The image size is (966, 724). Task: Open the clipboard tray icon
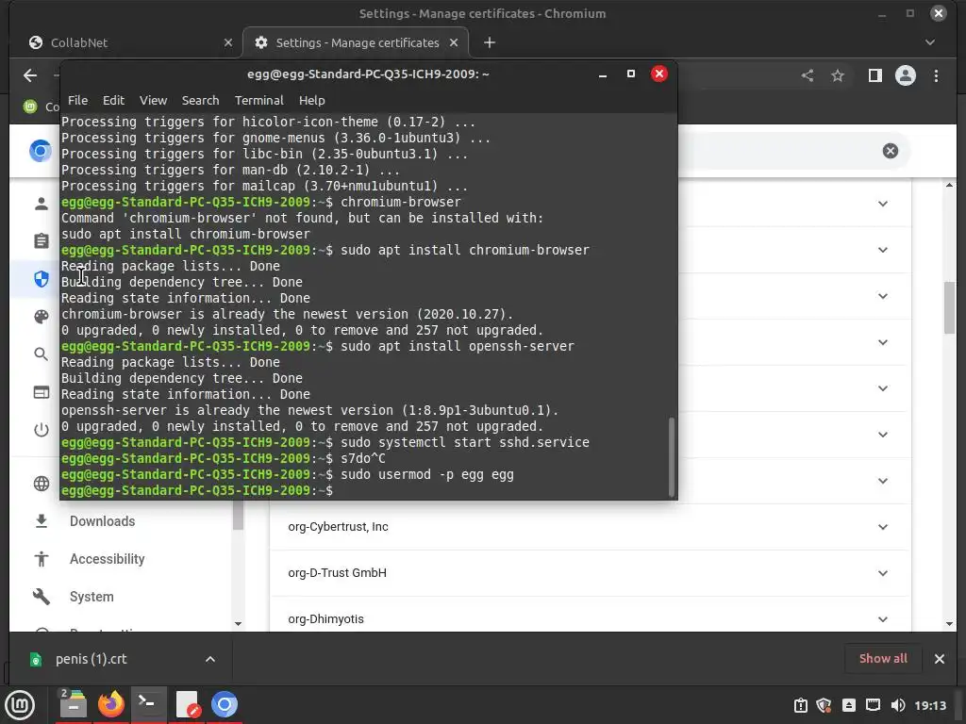coord(800,705)
